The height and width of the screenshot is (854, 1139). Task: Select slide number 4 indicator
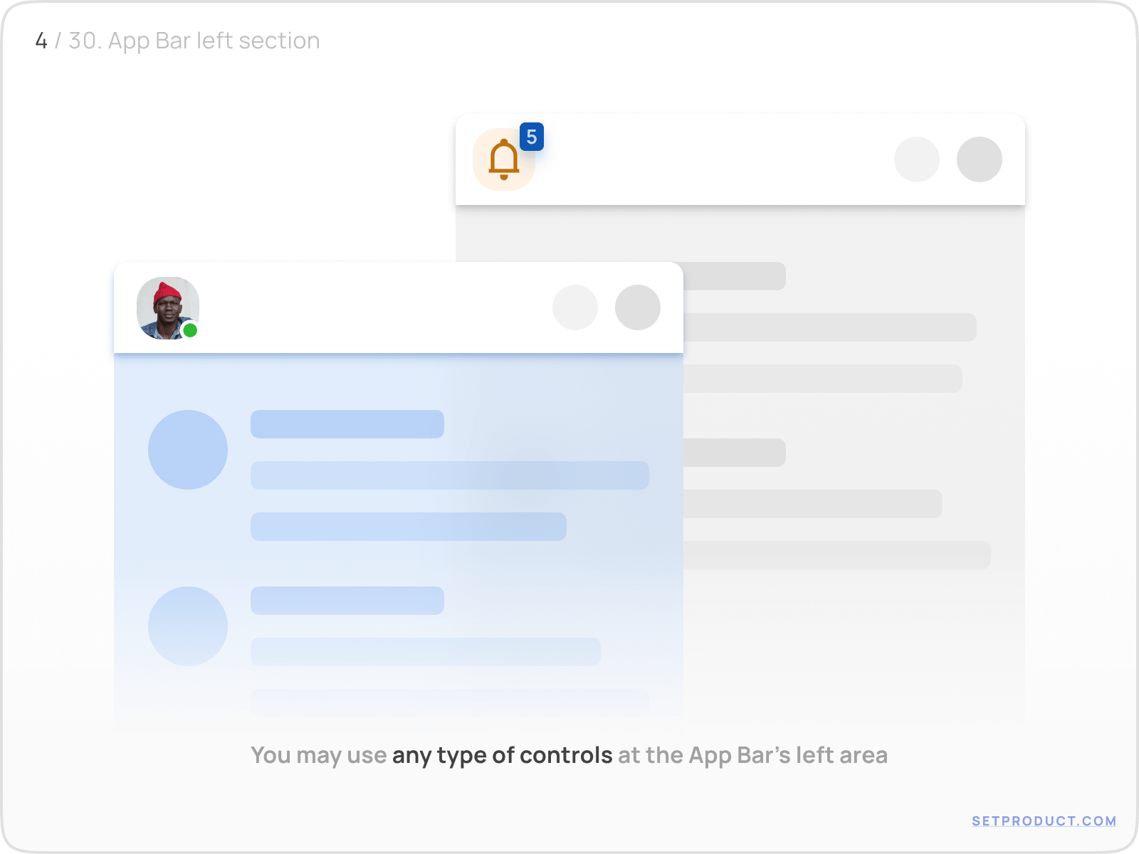[x=41, y=41]
